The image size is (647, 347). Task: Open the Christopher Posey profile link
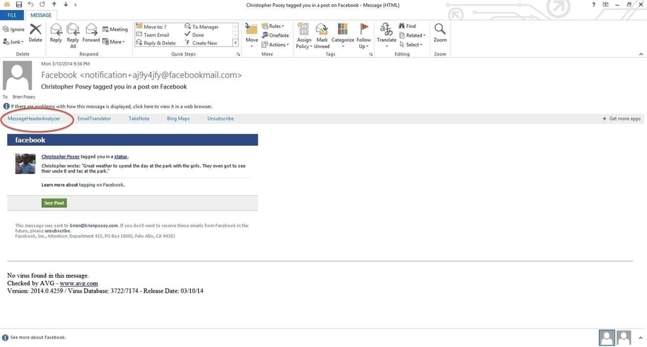60,156
